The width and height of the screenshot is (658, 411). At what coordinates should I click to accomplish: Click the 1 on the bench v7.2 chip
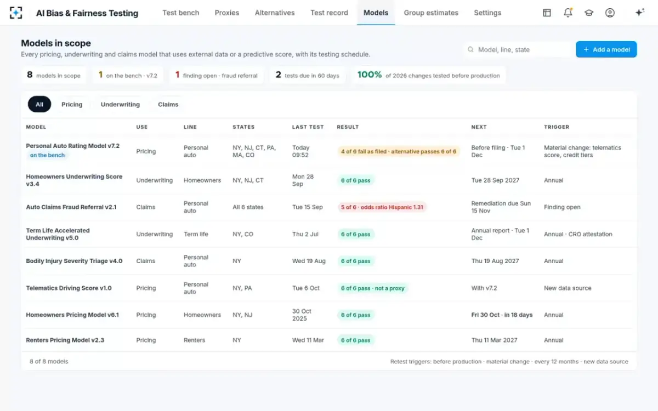click(128, 75)
